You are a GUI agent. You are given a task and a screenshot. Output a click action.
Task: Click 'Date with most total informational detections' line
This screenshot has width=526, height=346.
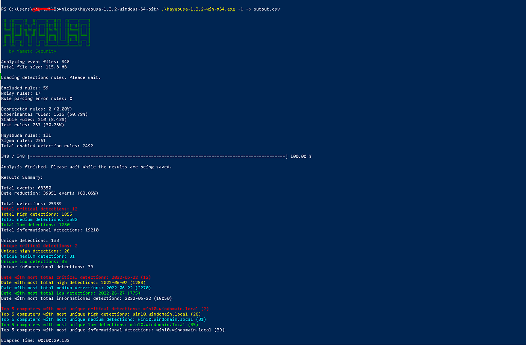point(86,298)
